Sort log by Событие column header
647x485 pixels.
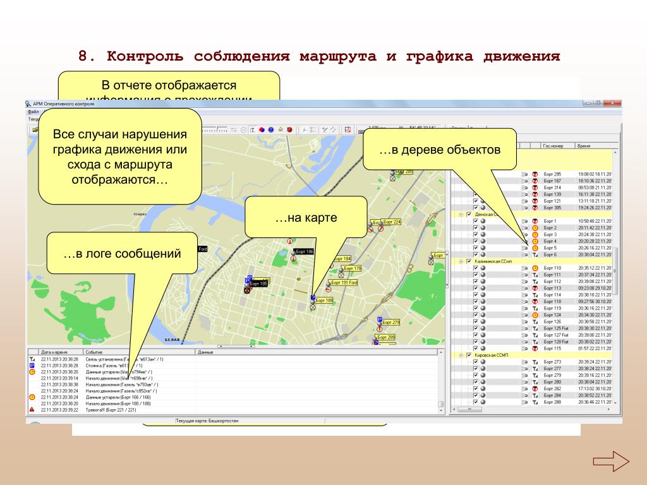pyautogui.click(x=139, y=352)
